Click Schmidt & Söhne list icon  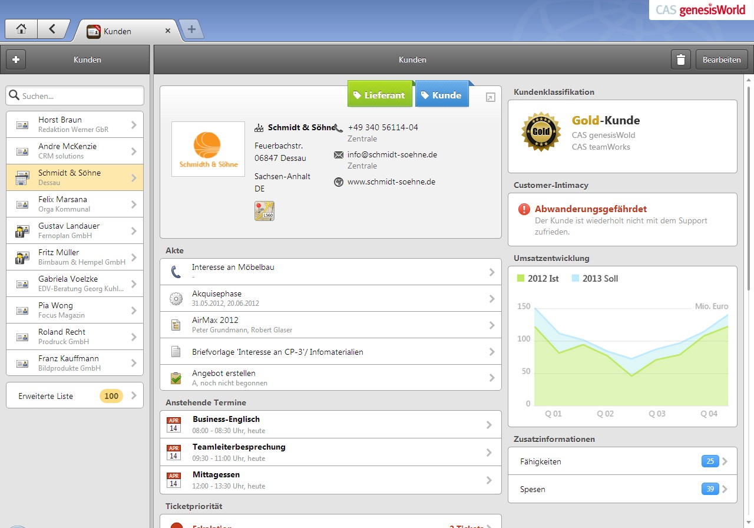click(x=22, y=178)
